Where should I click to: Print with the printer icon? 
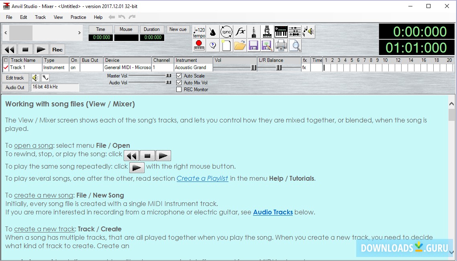(281, 46)
